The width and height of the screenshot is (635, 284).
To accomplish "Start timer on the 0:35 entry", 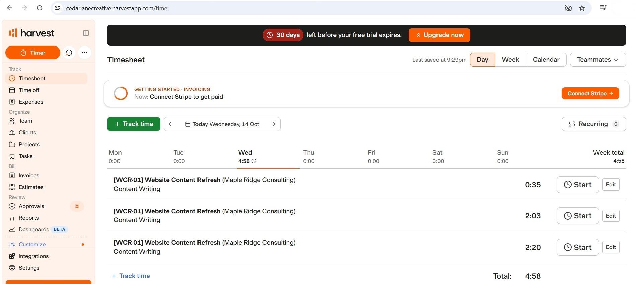I will point(577,185).
